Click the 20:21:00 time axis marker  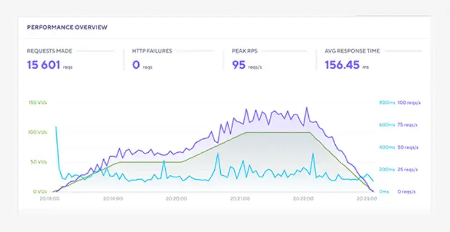click(x=240, y=198)
